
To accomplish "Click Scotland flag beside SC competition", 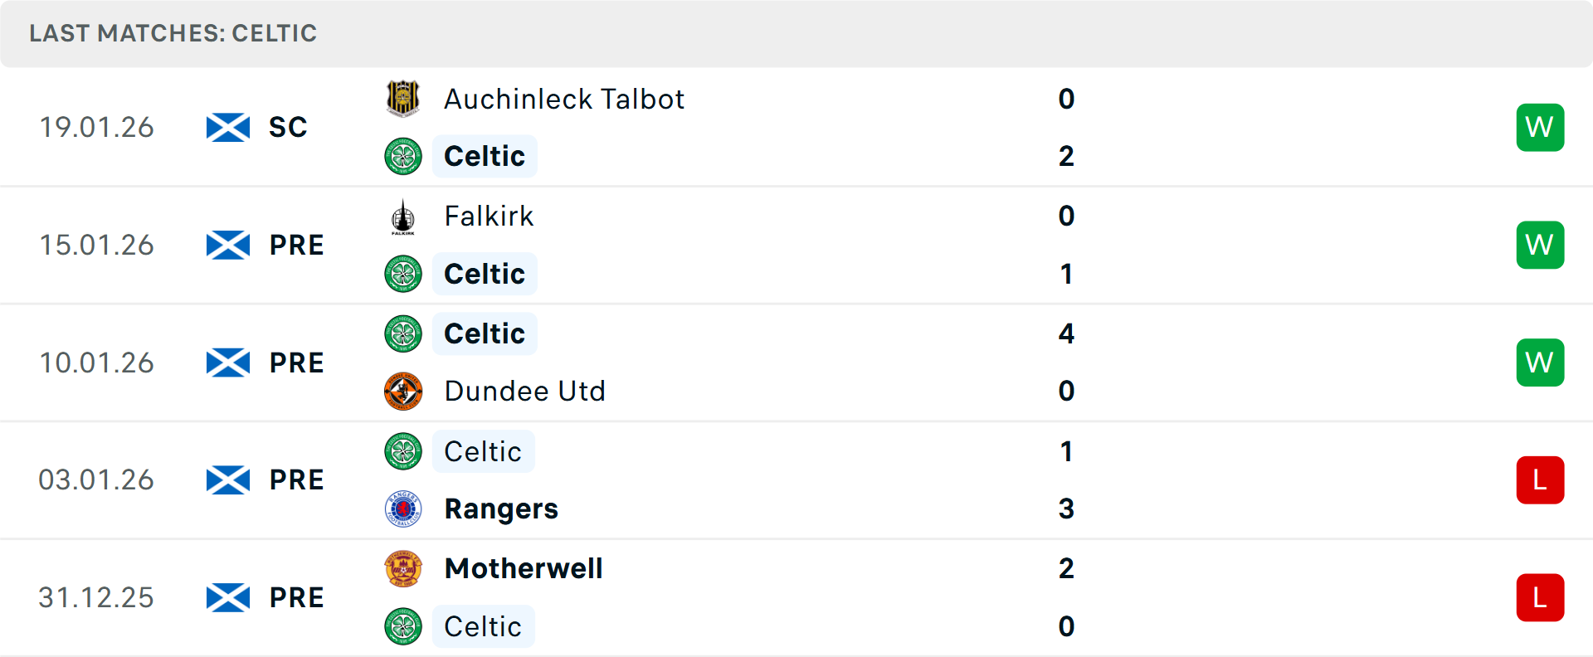I will click(x=228, y=128).
